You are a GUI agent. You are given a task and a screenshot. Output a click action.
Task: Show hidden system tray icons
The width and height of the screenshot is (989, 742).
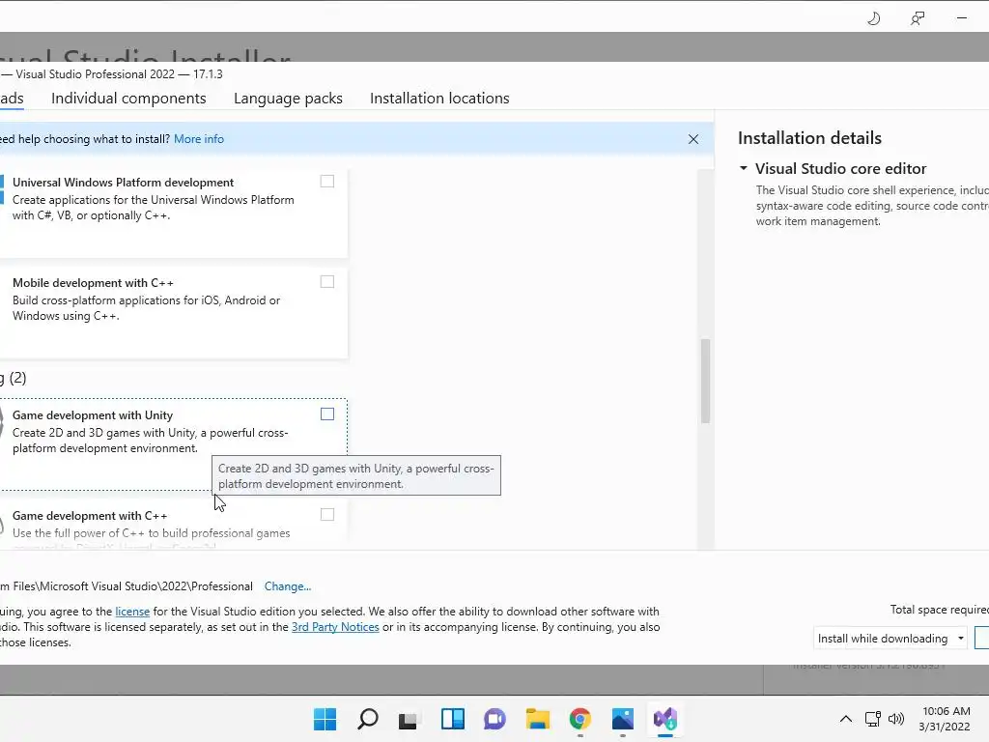tap(846, 719)
